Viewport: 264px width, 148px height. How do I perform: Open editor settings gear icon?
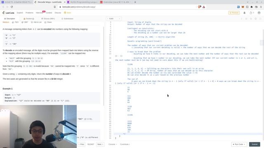256,18
